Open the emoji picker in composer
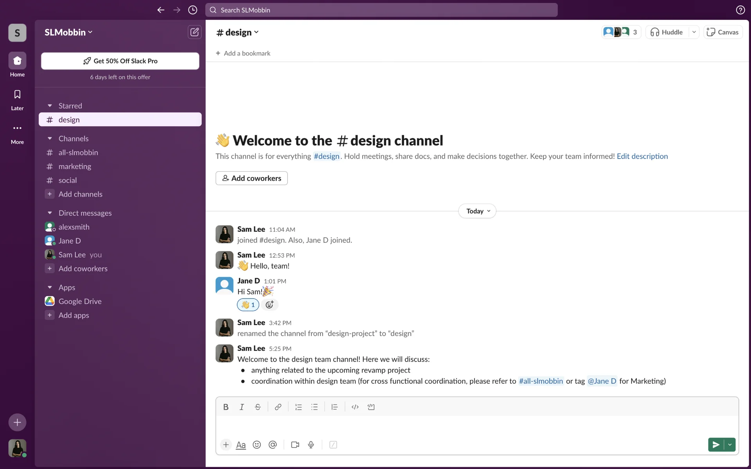The width and height of the screenshot is (751, 469). 257,445
